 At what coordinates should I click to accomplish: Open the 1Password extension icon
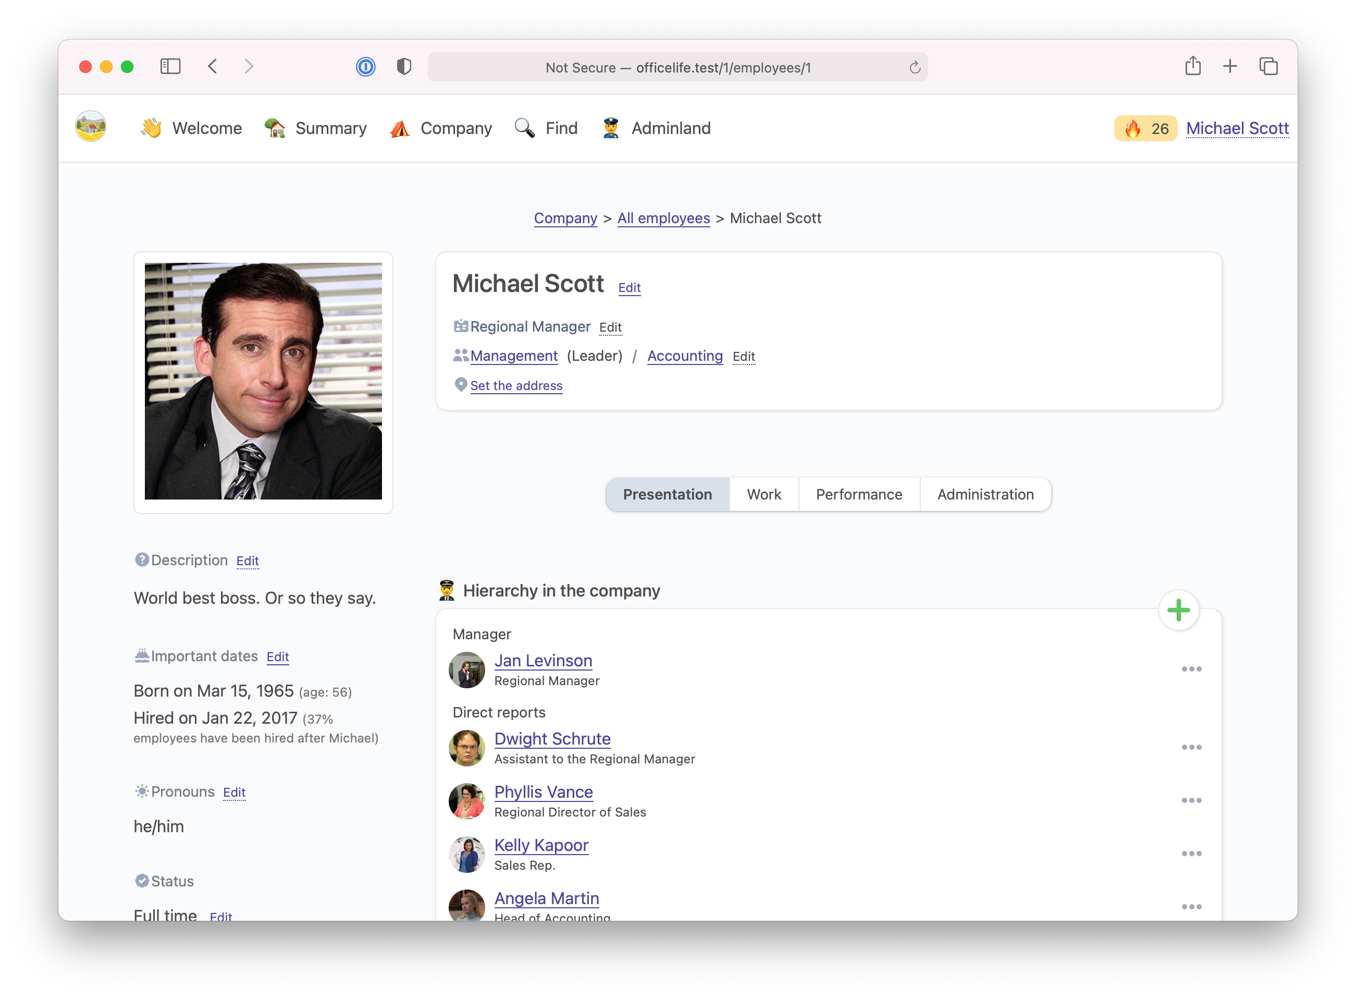pos(365,66)
